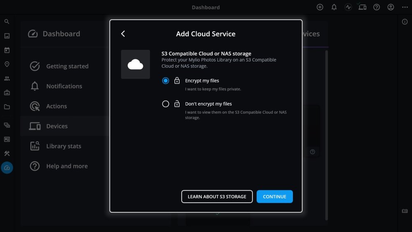Open the search icon in left sidebar
This screenshot has height=232, width=412.
click(7, 21)
